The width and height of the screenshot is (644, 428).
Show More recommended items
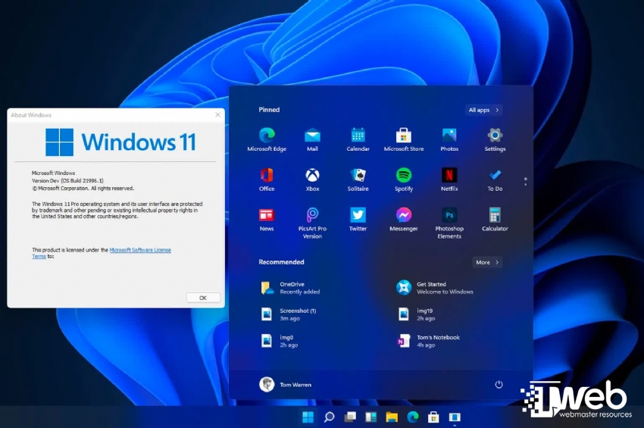coord(487,262)
